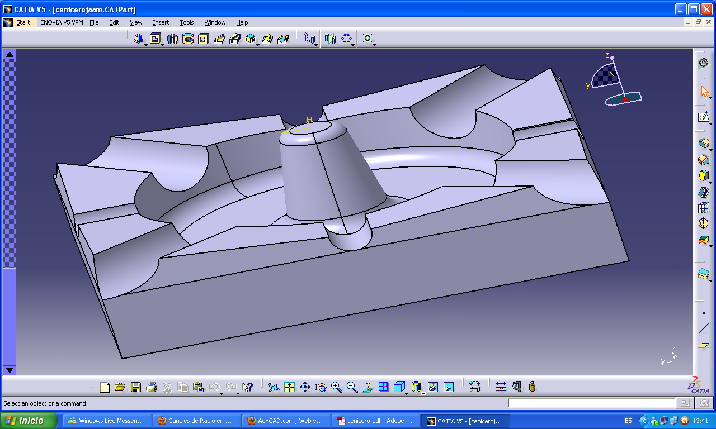Select the Slot tool
Screen dimensions: 716x429
235,39
